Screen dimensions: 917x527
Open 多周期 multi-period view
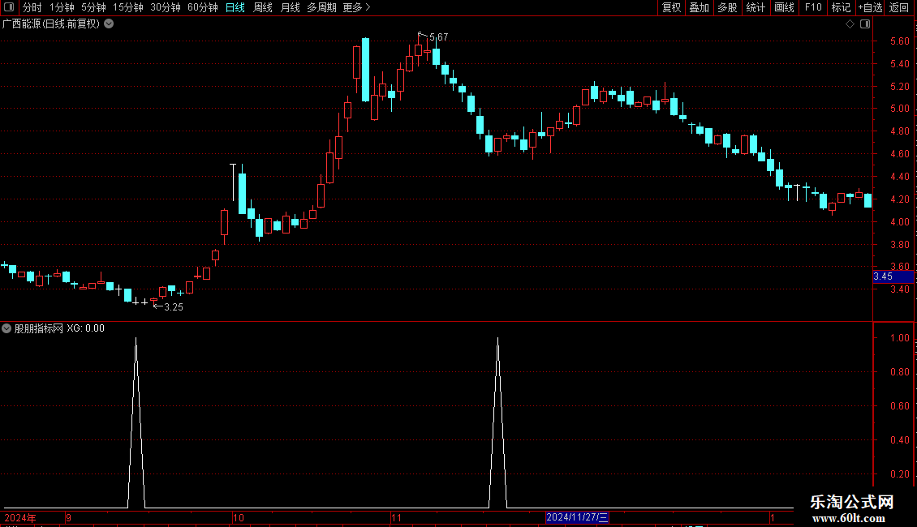pyautogui.click(x=321, y=7)
